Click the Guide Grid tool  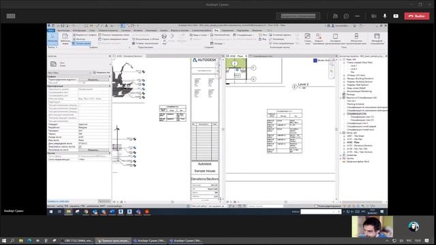pos(281,44)
